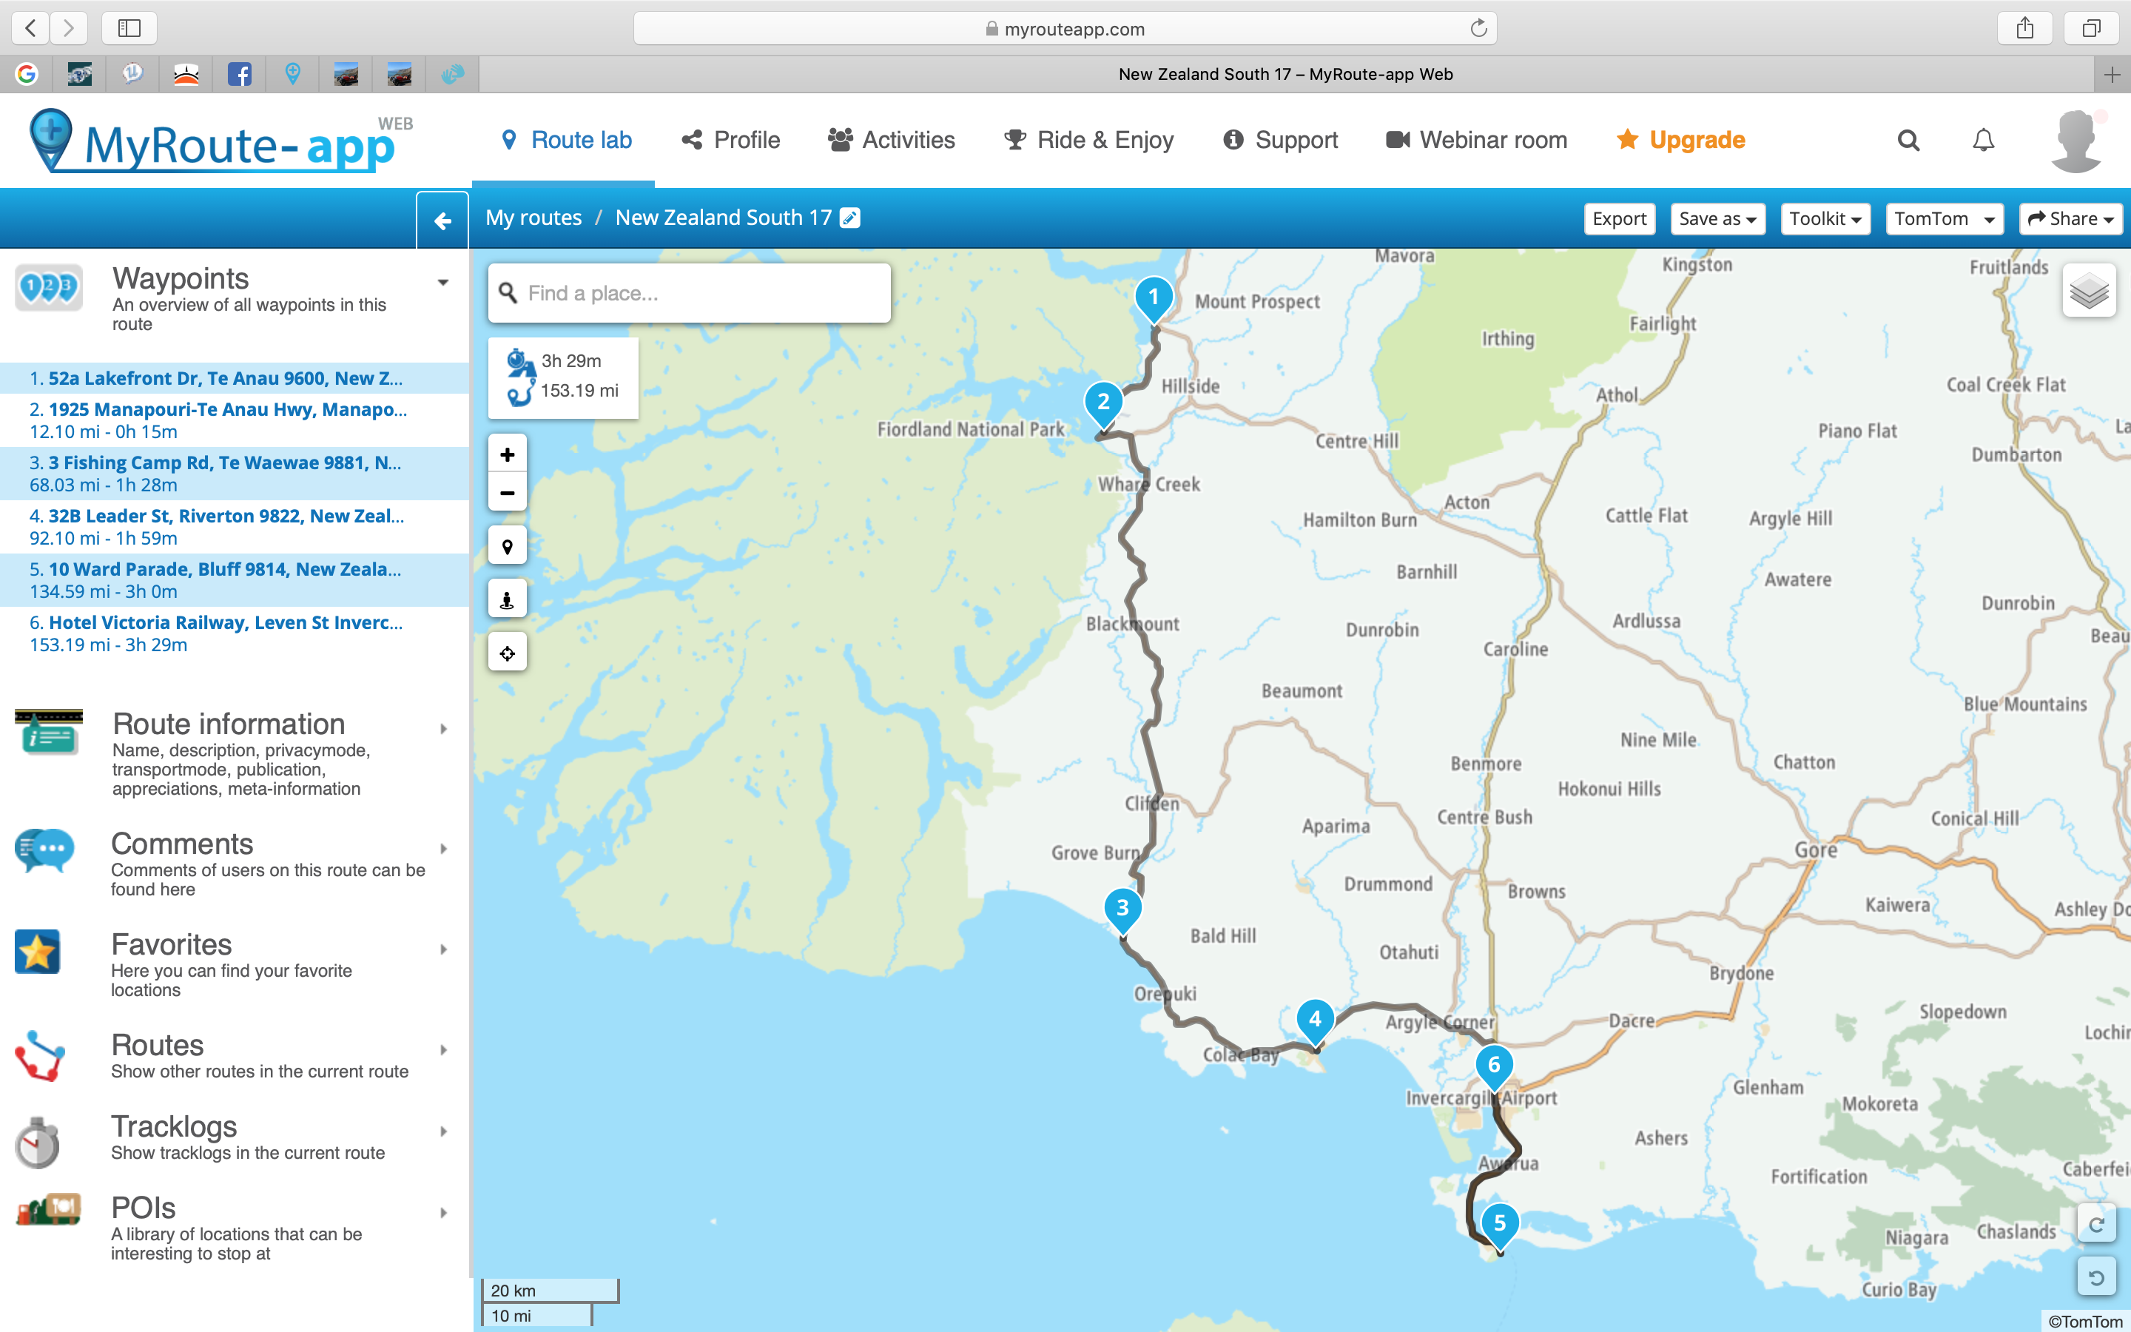Click the undo arrow on map
The height and width of the screenshot is (1332, 2131).
coord(2095,1276)
